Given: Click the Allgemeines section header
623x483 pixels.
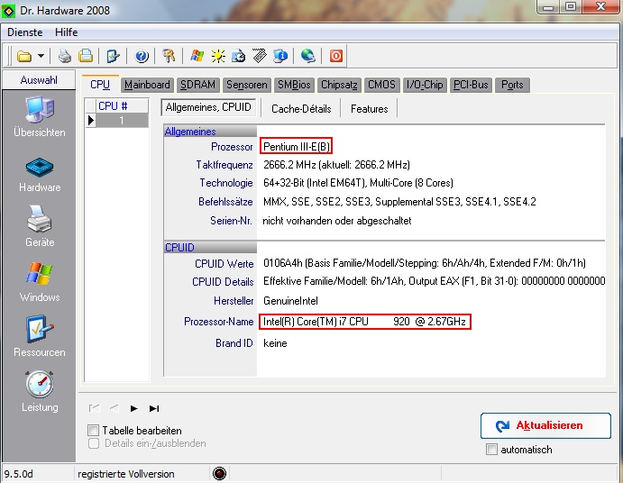Looking at the screenshot, I should [210, 131].
